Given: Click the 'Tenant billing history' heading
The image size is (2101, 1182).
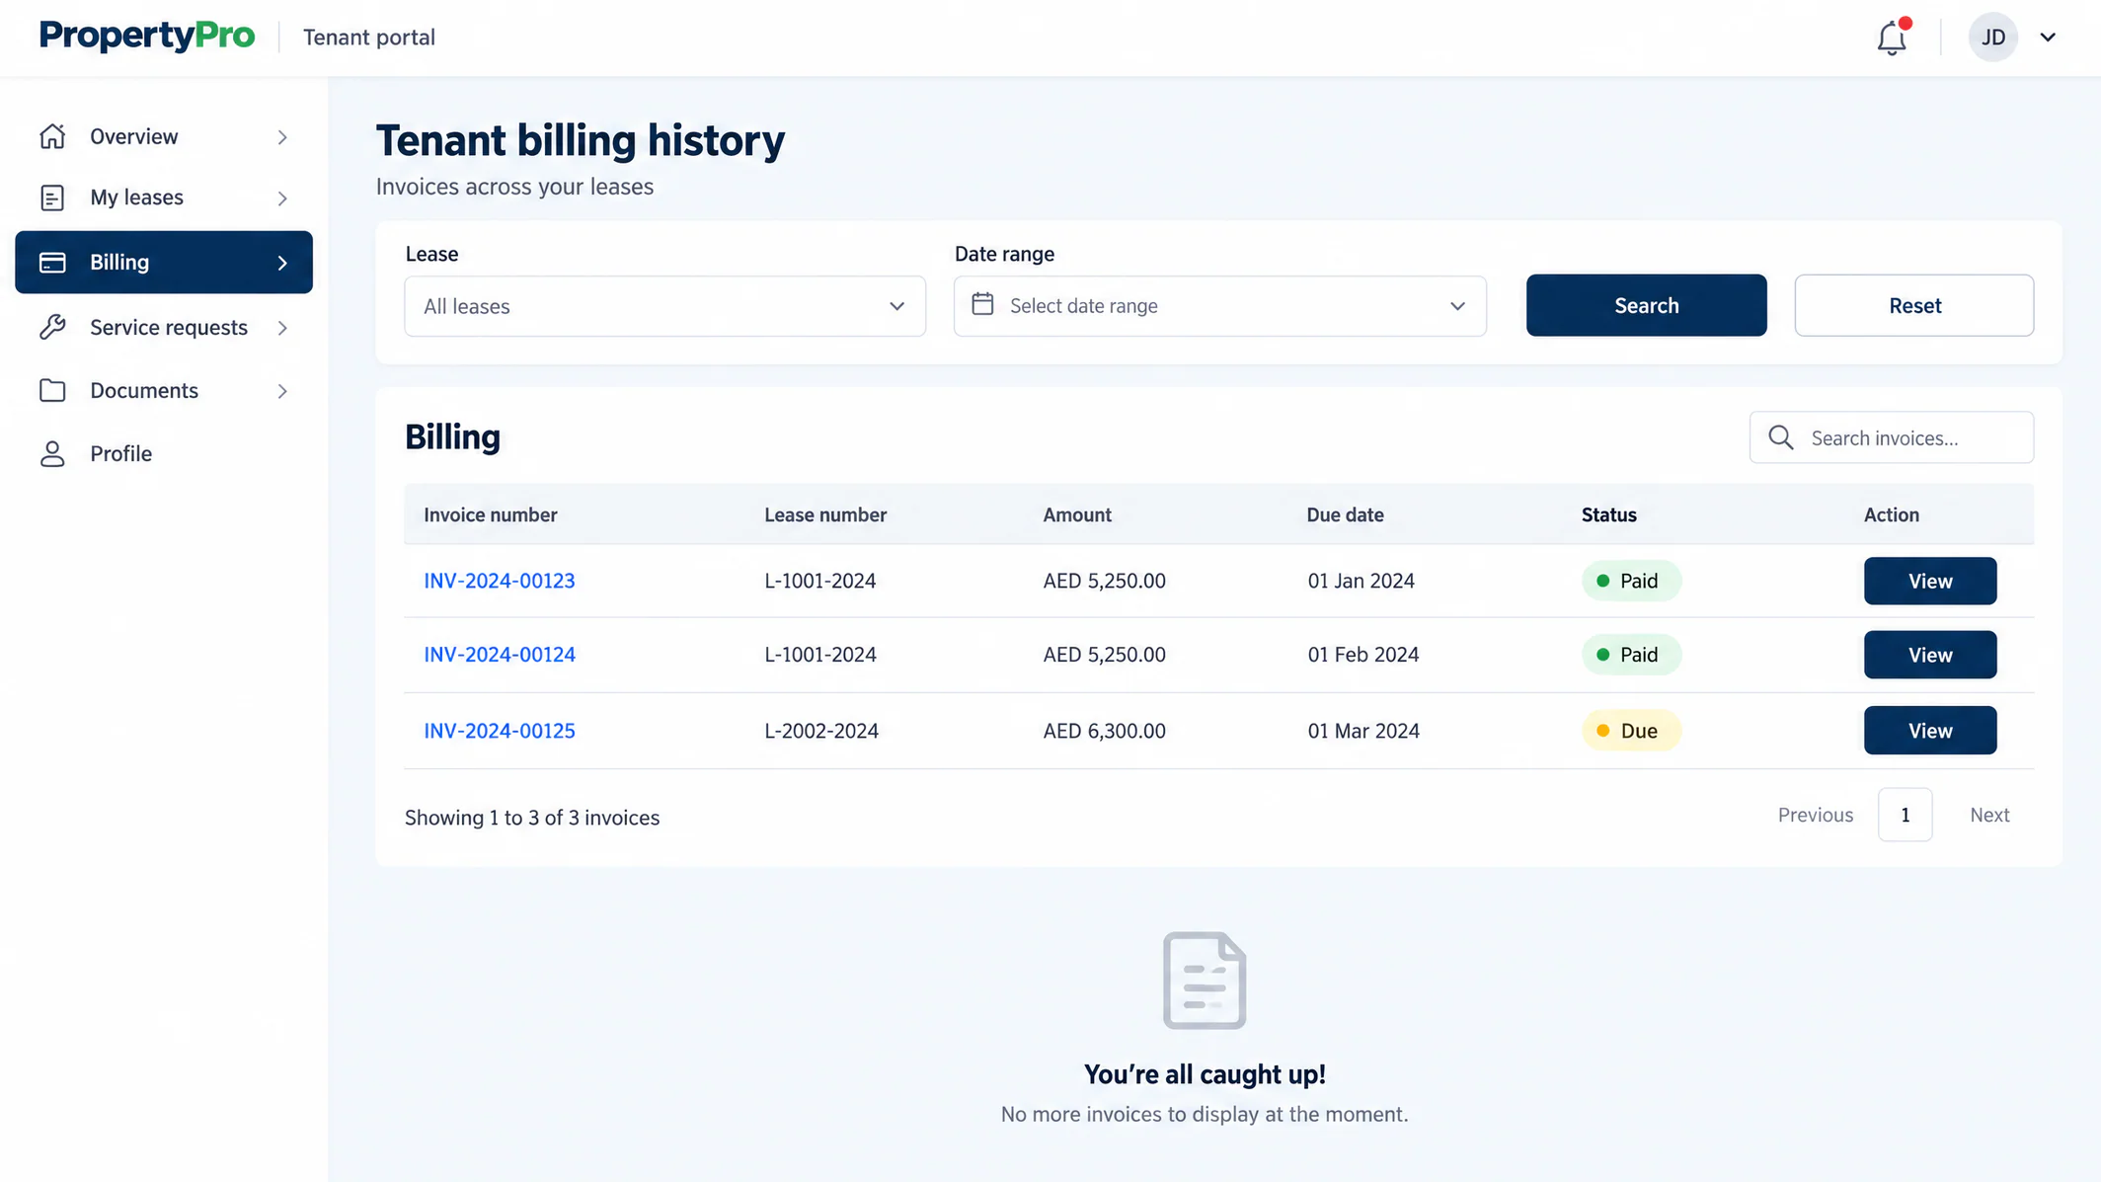Looking at the screenshot, I should pyautogui.click(x=580, y=140).
